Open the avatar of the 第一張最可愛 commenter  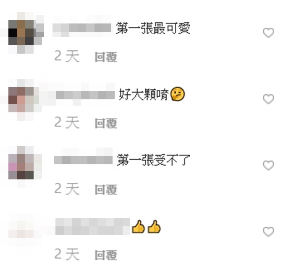tap(25, 33)
